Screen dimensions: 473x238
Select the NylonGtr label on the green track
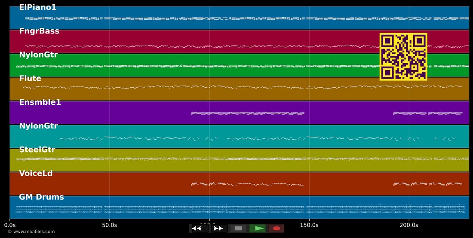tap(38, 55)
